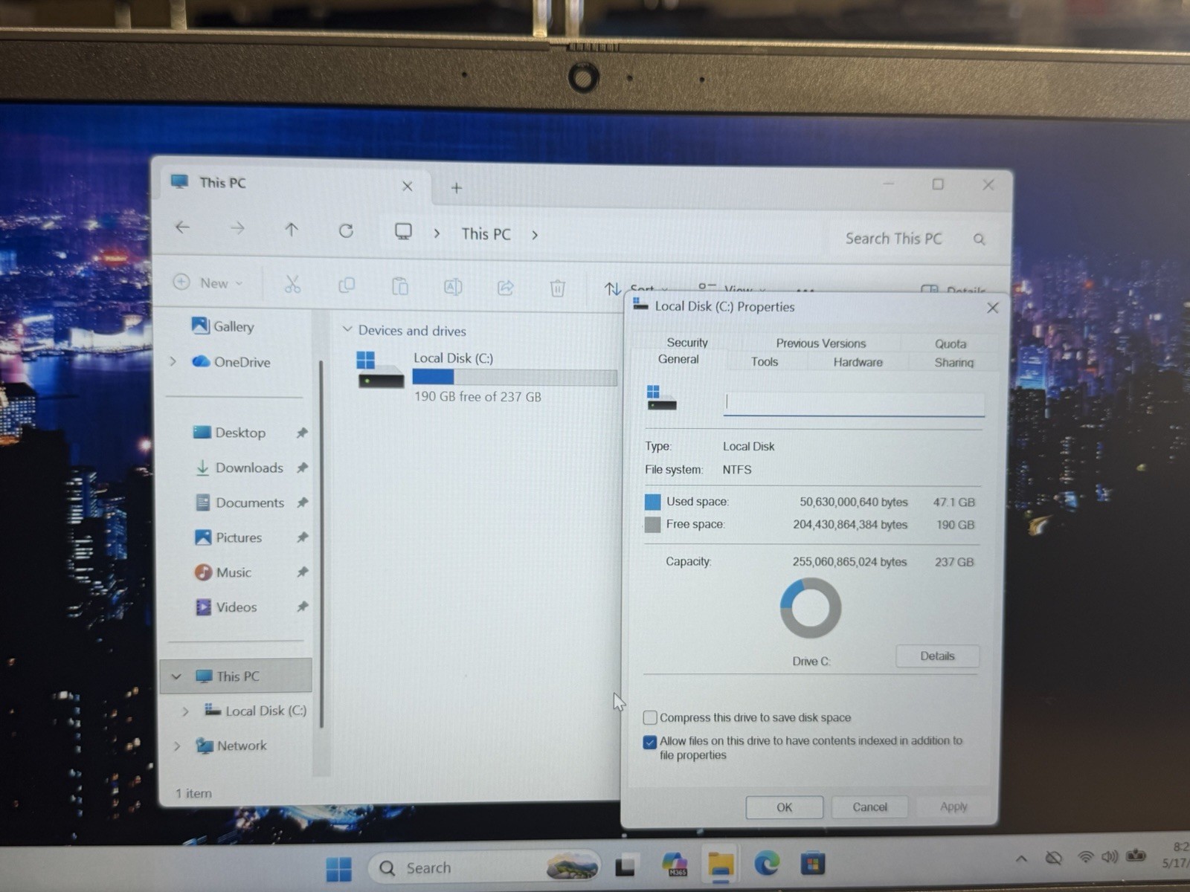
Task: Switch to the Hardware tab
Action: tap(858, 362)
